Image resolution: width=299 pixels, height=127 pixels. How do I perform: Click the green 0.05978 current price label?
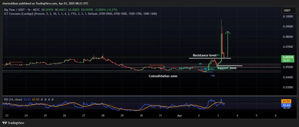tap(286, 57)
